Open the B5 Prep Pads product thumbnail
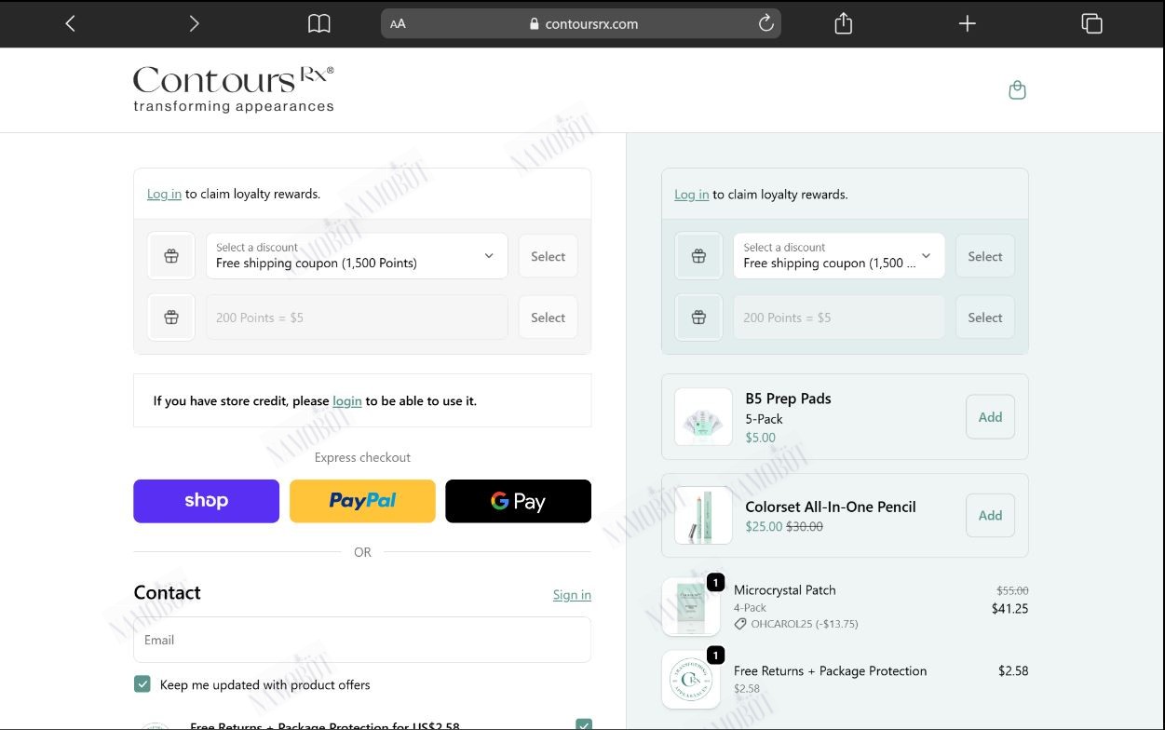Image resolution: width=1165 pixels, height=730 pixels. pos(703,417)
